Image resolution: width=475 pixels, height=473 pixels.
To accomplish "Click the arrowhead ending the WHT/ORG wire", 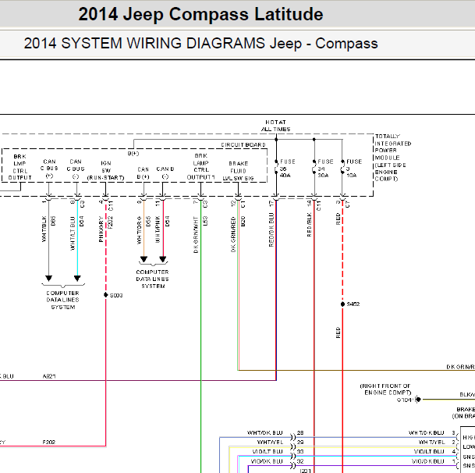I will (144, 259).
